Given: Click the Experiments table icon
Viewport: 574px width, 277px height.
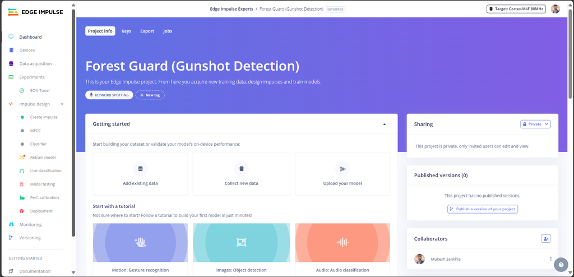Looking at the screenshot, I should 11,77.
